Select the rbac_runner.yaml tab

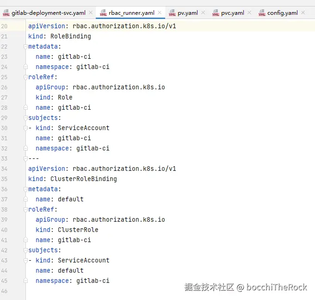131,13
